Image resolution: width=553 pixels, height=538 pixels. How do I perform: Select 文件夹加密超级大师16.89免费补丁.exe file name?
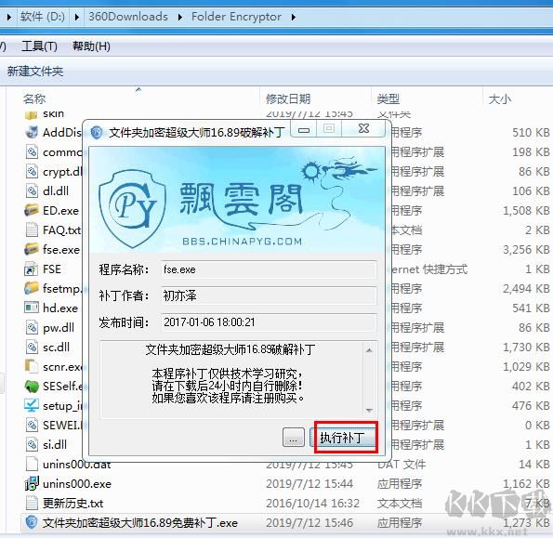point(140,523)
